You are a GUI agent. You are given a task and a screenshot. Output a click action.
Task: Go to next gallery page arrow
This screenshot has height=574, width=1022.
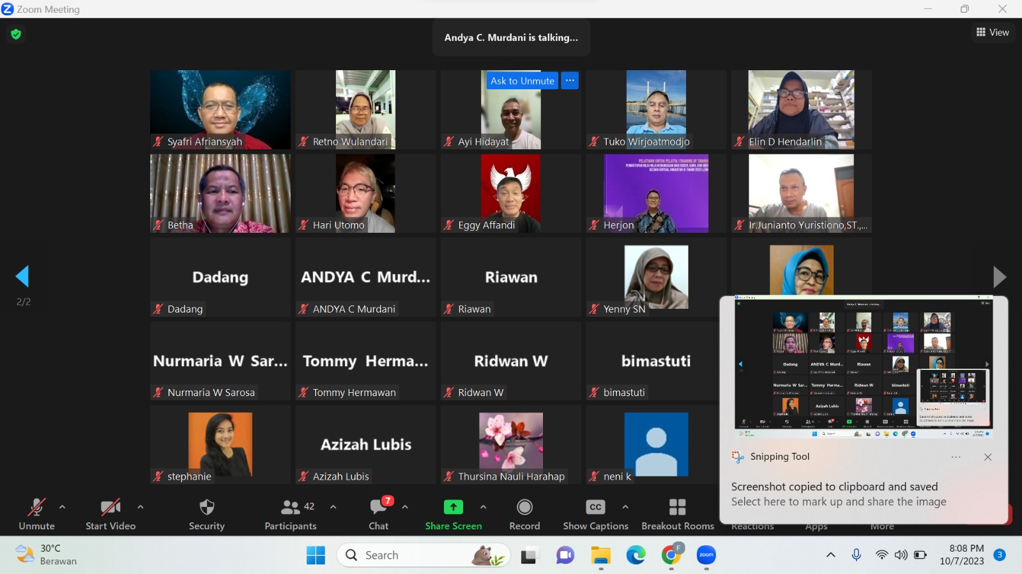click(x=1000, y=277)
